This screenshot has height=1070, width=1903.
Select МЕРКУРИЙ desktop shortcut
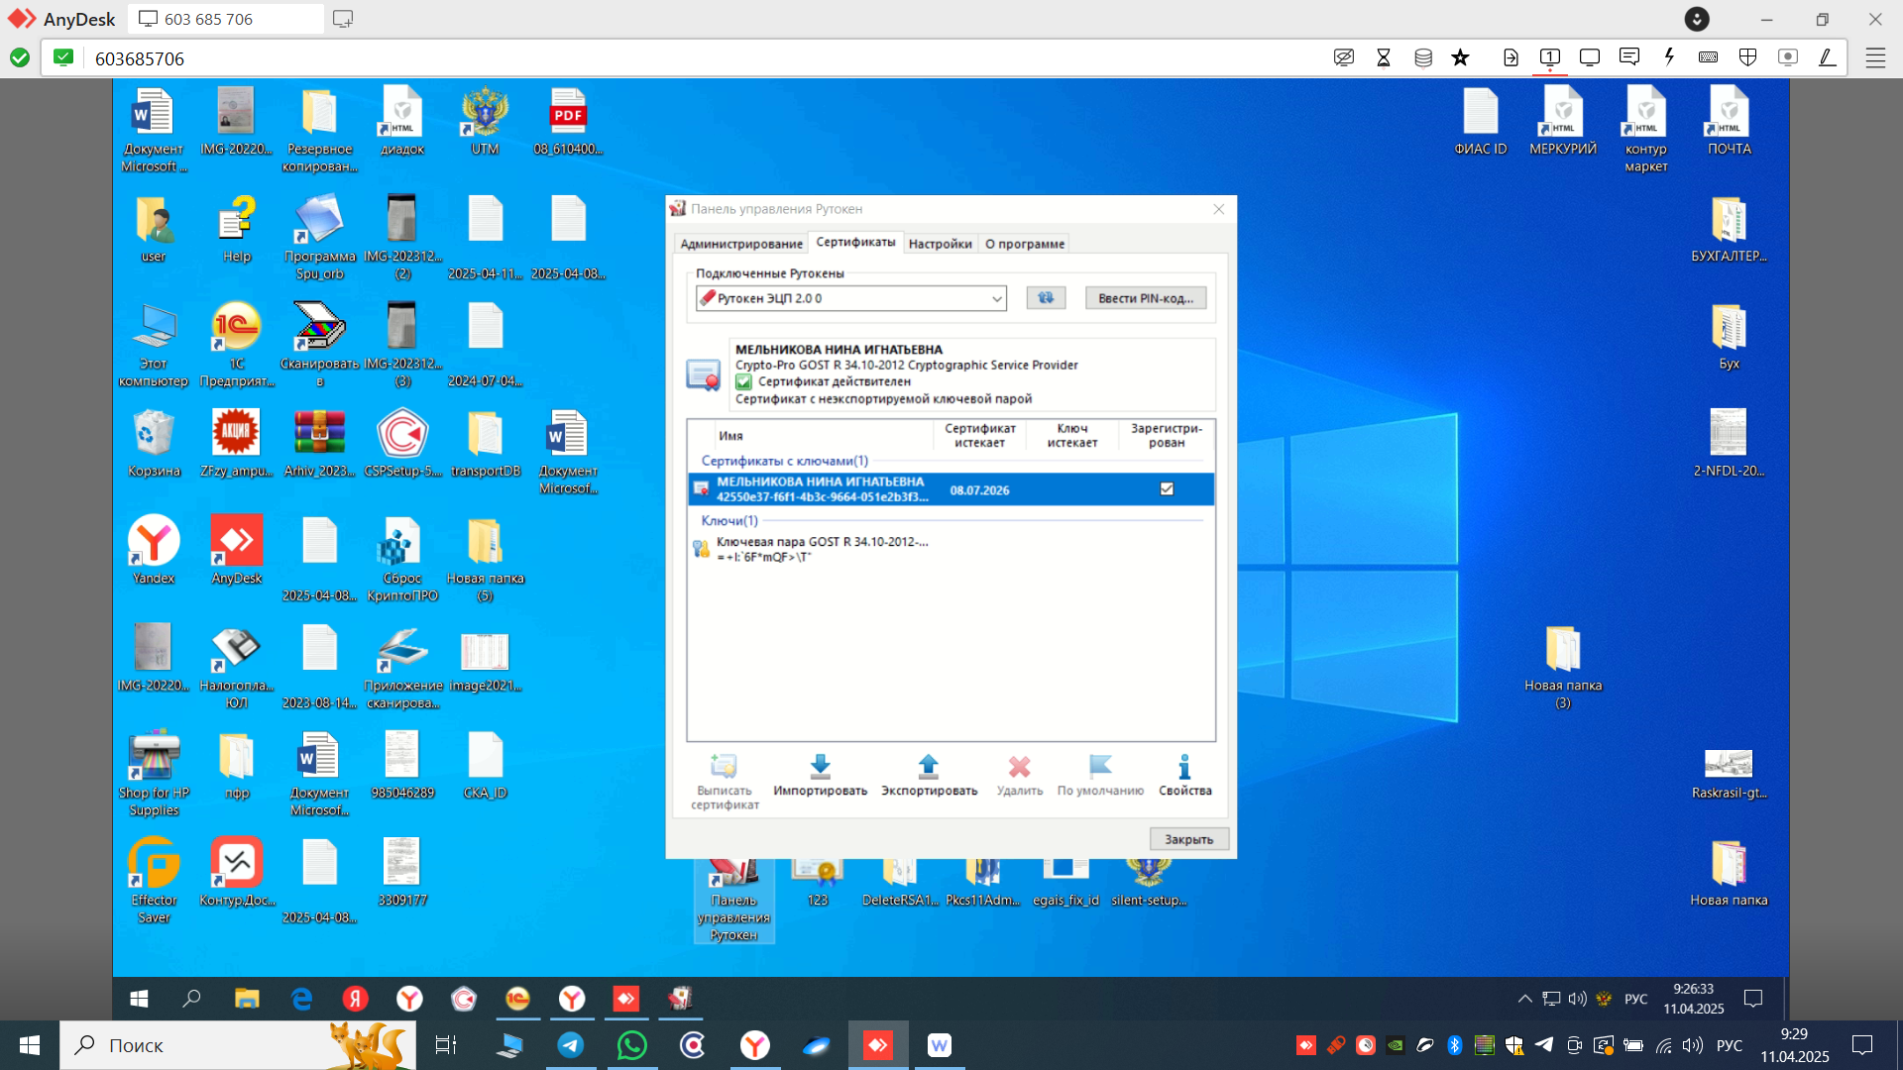(1563, 122)
